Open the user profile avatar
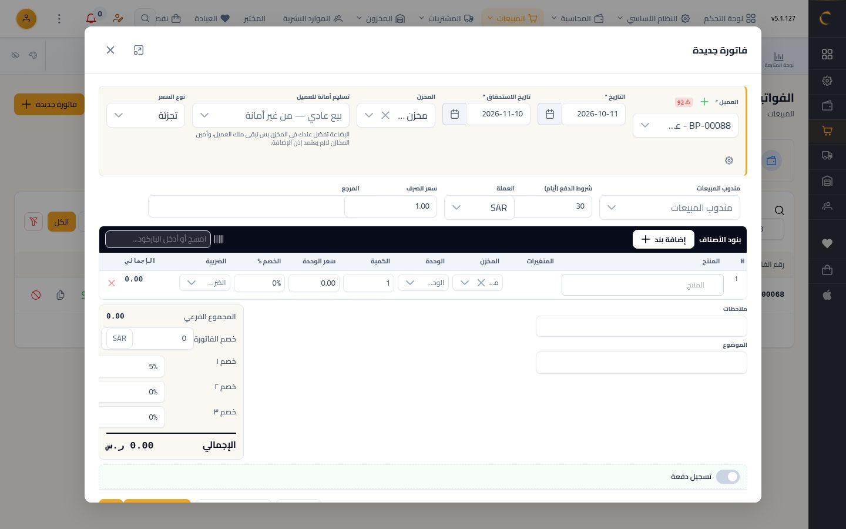Viewport: 846px width, 529px height. click(26, 18)
